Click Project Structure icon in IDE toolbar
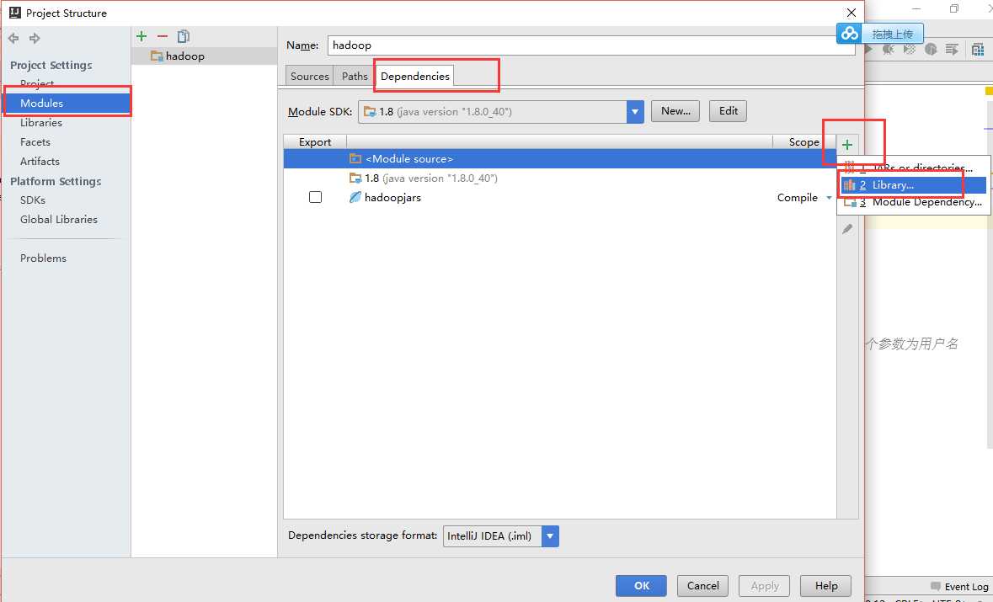 click(978, 50)
